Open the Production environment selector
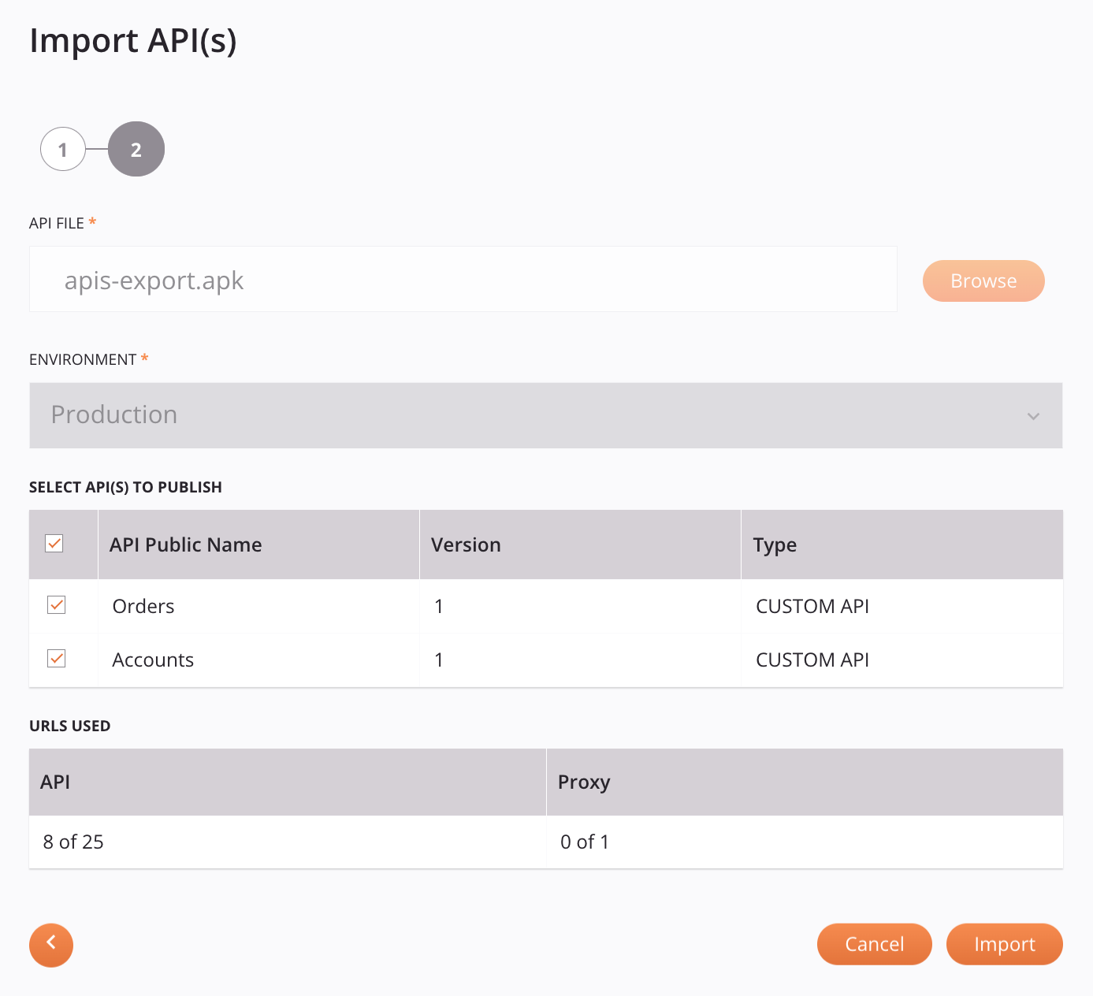This screenshot has height=996, width=1093. pyautogui.click(x=546, y=415)
